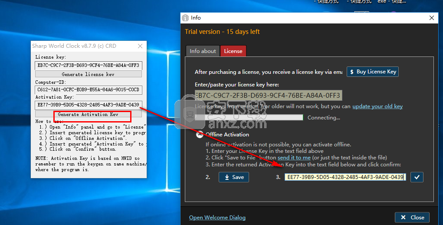
Task: Click Enter/paste your license key here label
Action: [x=237, y=85]
